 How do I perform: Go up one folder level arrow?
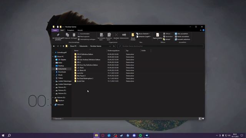(x=63, y=46)
